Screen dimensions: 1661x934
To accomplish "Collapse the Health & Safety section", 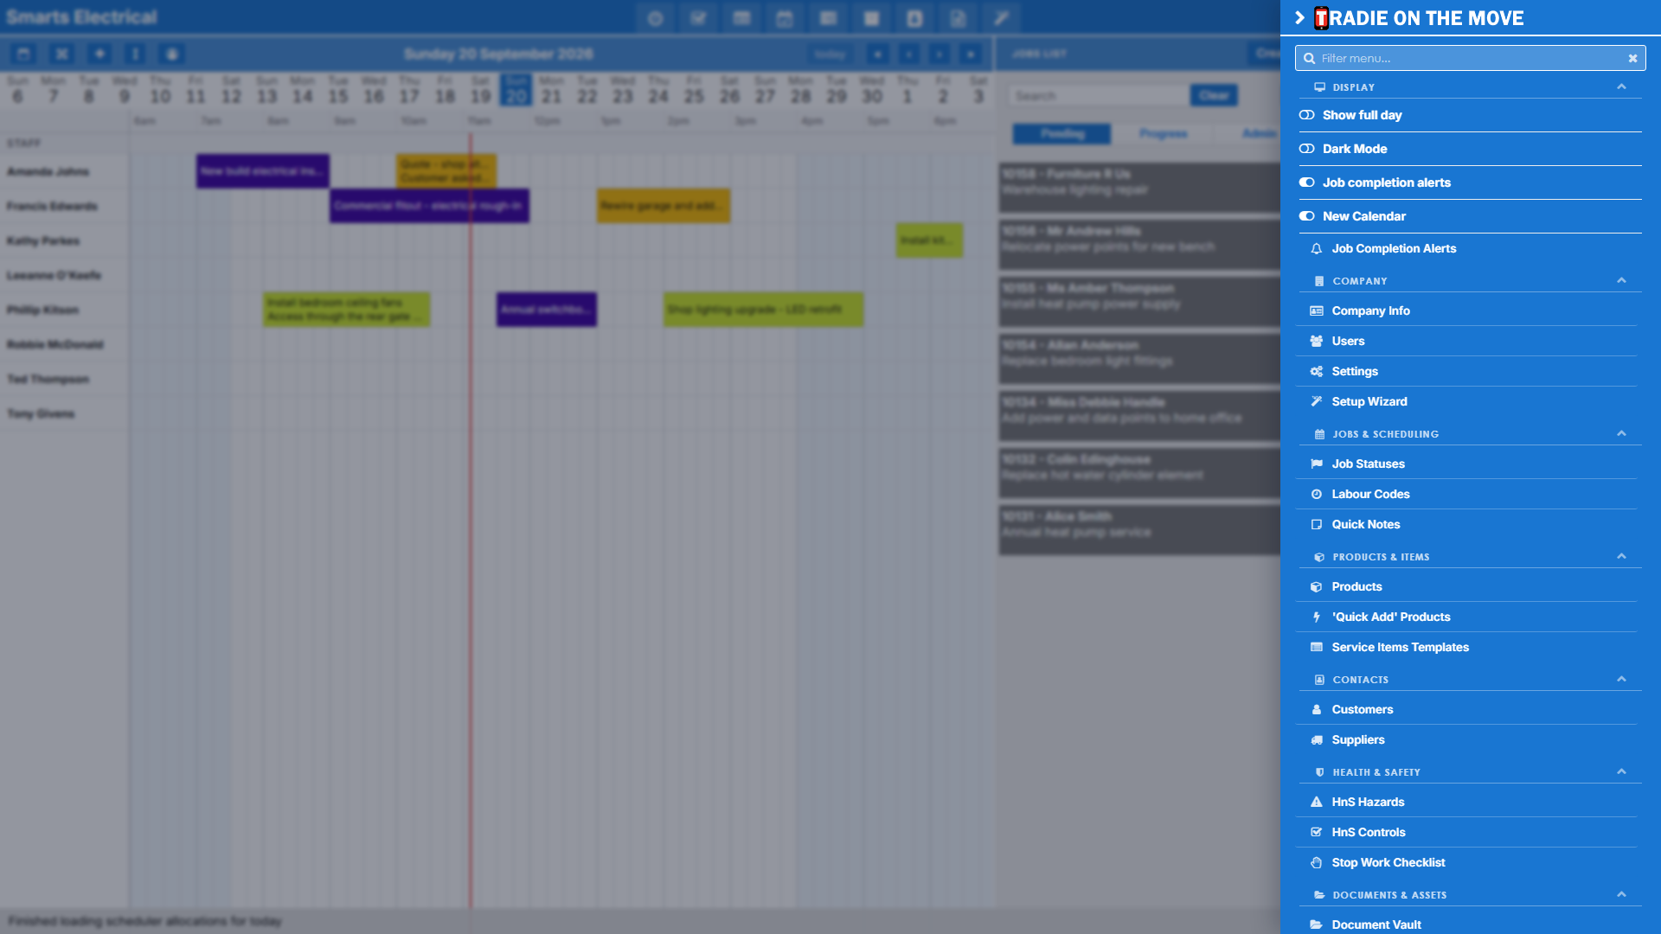I will tap(1621, 771).
